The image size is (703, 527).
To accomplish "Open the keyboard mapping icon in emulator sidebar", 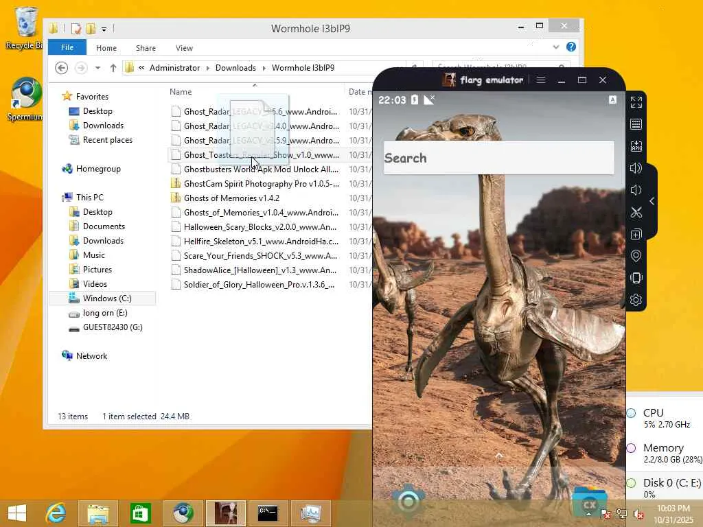I will coord(636,124).
